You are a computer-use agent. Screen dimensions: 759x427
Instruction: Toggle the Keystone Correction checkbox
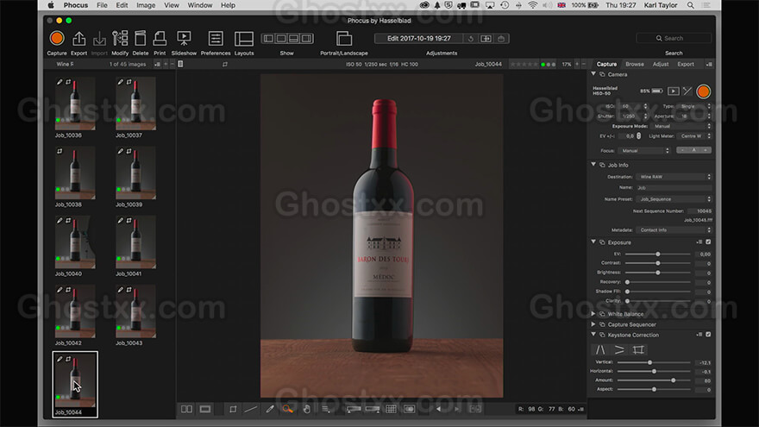708,335
